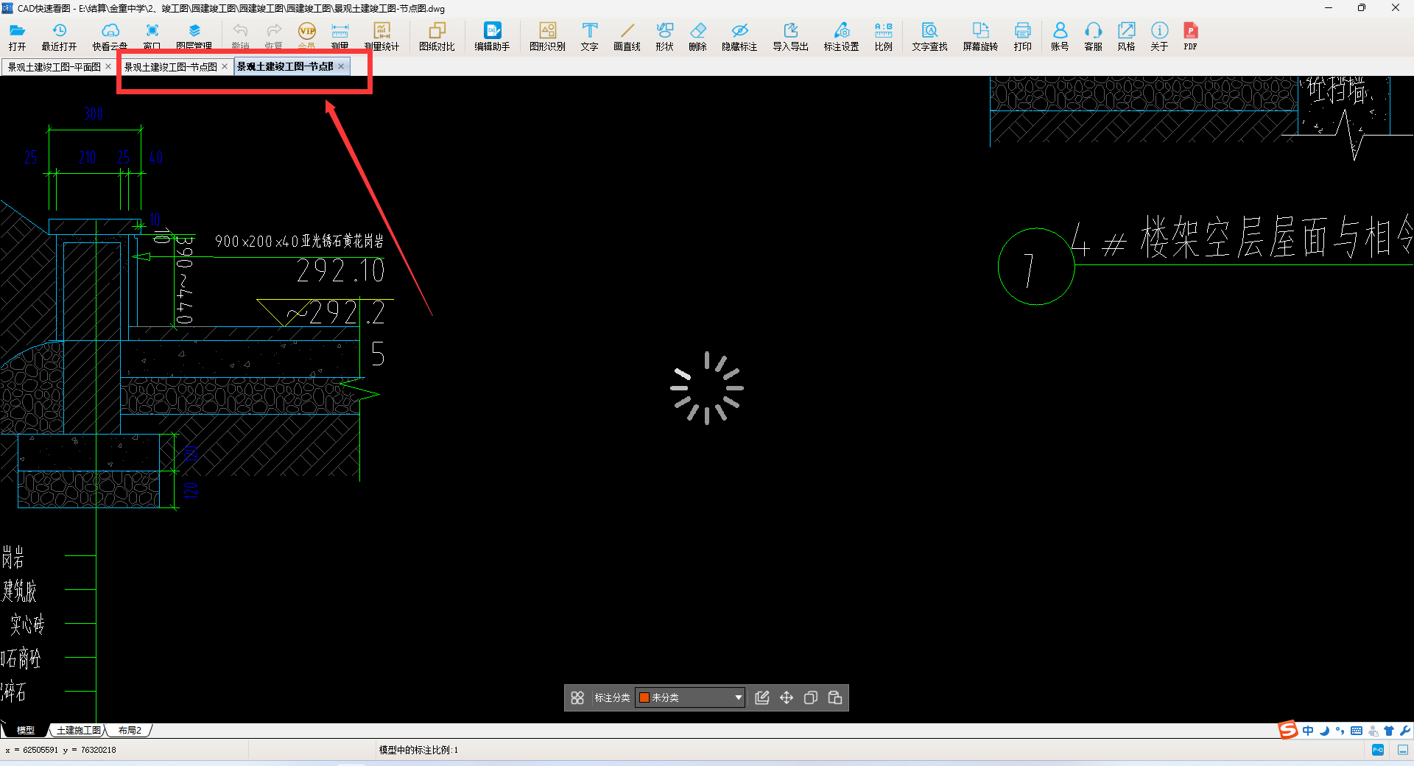The width and height of the screenshot is (1414, 766).
Task: Click the bottom-right panel toggle icon
Action: click(1403, 750)
